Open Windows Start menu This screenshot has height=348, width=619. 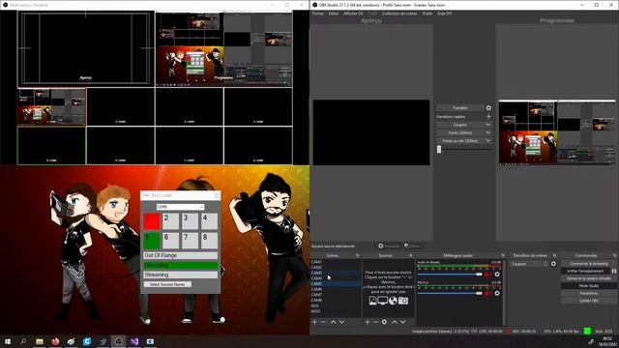(8, 341)
